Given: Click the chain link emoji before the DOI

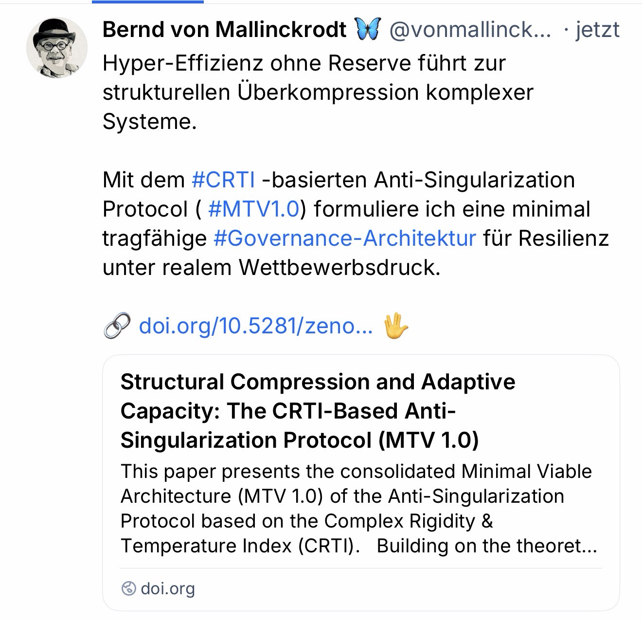Looking at the screenshot, I should 117,326.
